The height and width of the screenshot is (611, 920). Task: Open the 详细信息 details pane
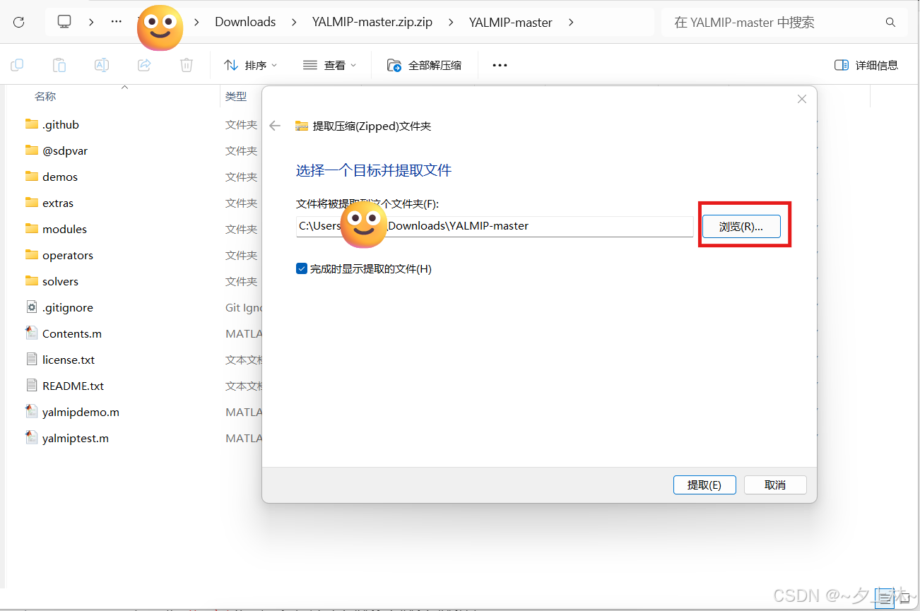tap(865, 64)
